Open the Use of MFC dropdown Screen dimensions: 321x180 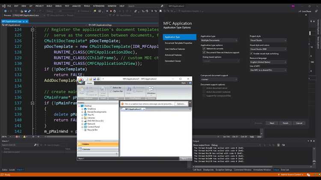point(268,70)
